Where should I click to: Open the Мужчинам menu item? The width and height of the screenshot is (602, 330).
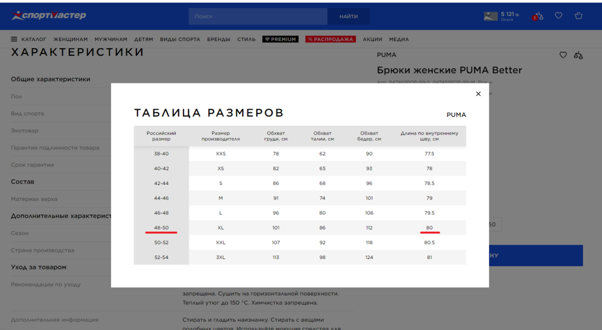[111, 39]
